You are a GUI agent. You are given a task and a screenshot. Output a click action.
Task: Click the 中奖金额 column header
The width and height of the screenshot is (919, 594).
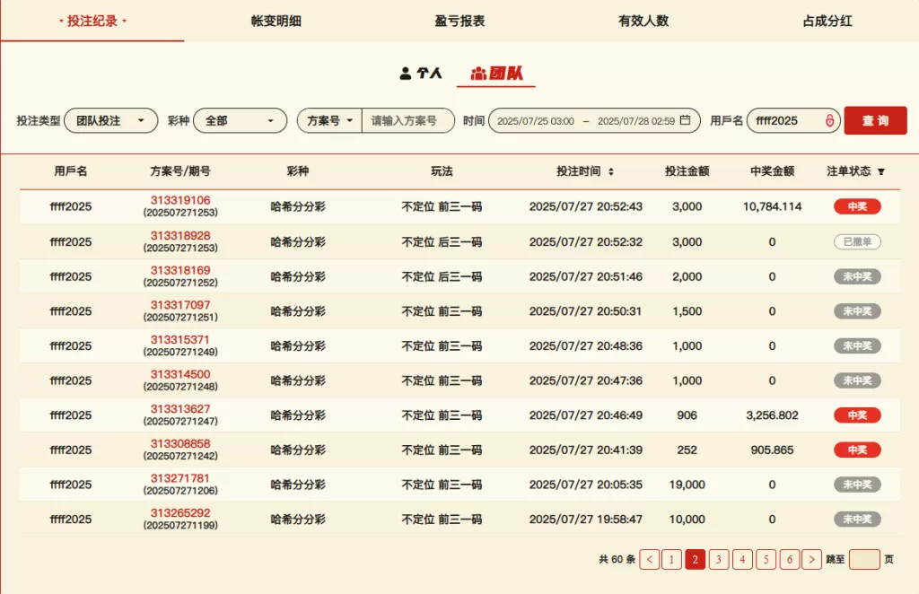(x=772, y=171)
